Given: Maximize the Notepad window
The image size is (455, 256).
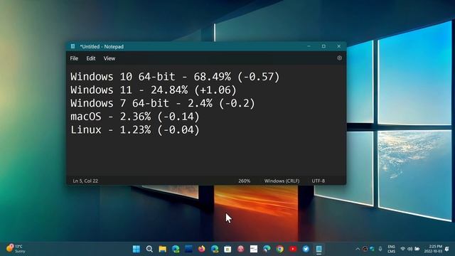Looking at the screenshot, I should click(323, 46).
